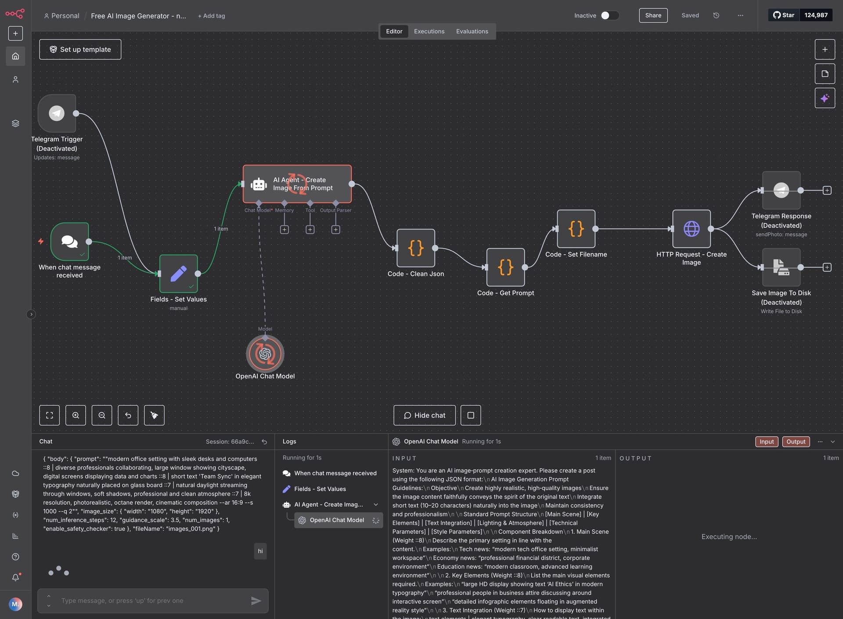Viewport: 843px width, 619px height.
Task: Select the When chat message received node
Action: [69, 241]
